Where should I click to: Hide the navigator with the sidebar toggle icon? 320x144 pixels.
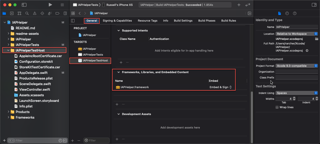click(24, 5)
